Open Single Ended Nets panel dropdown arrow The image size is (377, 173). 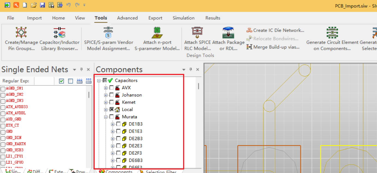coord(74,70)
